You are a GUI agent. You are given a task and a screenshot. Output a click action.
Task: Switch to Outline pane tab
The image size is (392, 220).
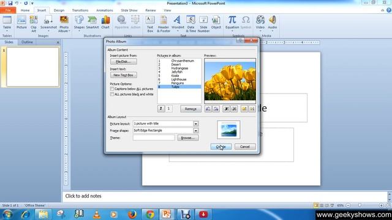[x=27, y=42]
